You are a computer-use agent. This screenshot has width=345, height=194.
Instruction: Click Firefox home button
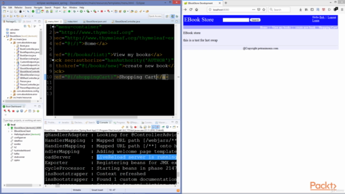pos(196,10)
